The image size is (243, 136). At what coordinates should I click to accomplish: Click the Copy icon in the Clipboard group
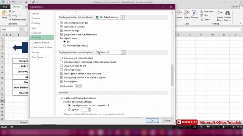coord(10,15)
